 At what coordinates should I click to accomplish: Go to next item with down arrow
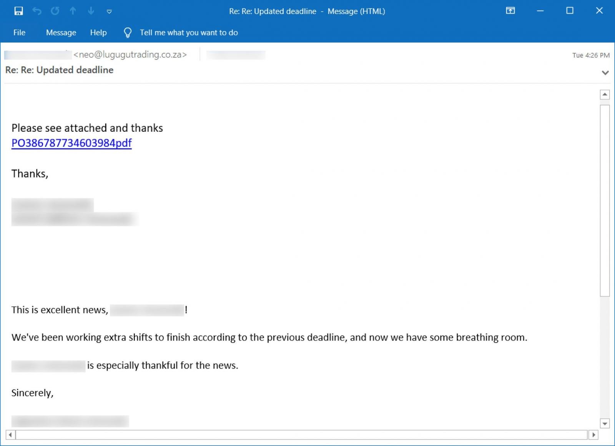click(x=91, y=11)
